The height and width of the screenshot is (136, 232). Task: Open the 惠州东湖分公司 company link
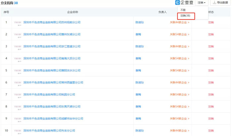coord(52,34)
